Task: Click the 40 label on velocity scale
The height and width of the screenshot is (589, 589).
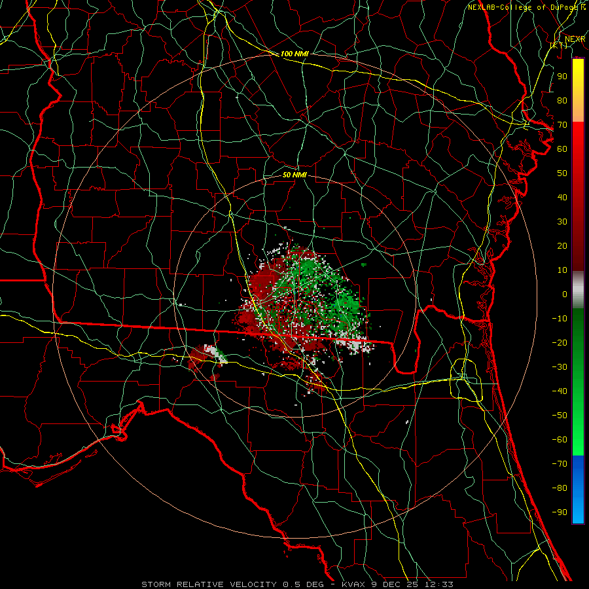Action: [562, 197]
